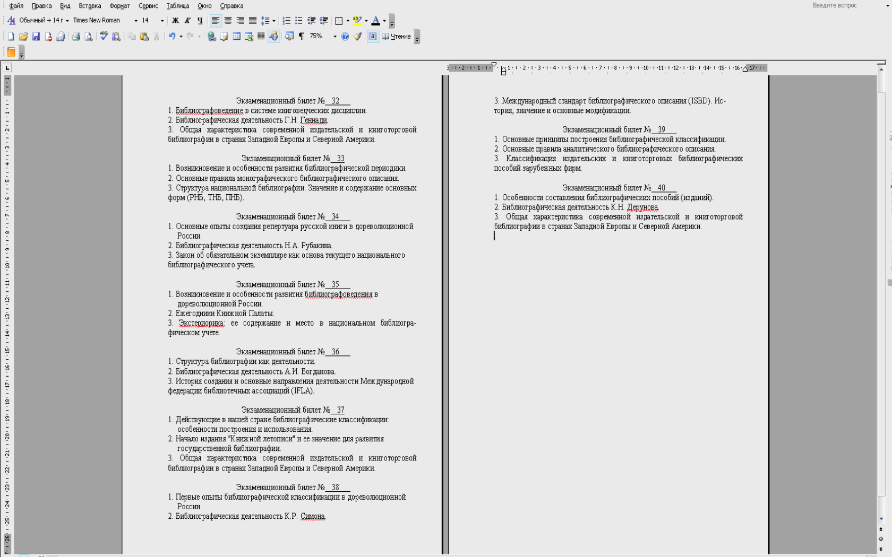Expand the highlight color dropdown arrow

(366, 21)
